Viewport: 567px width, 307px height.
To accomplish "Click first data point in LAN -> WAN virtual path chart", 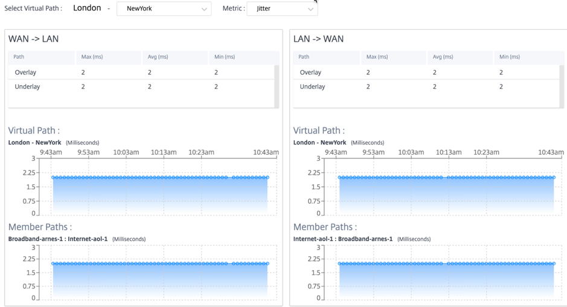I will [x=339, y=178].
